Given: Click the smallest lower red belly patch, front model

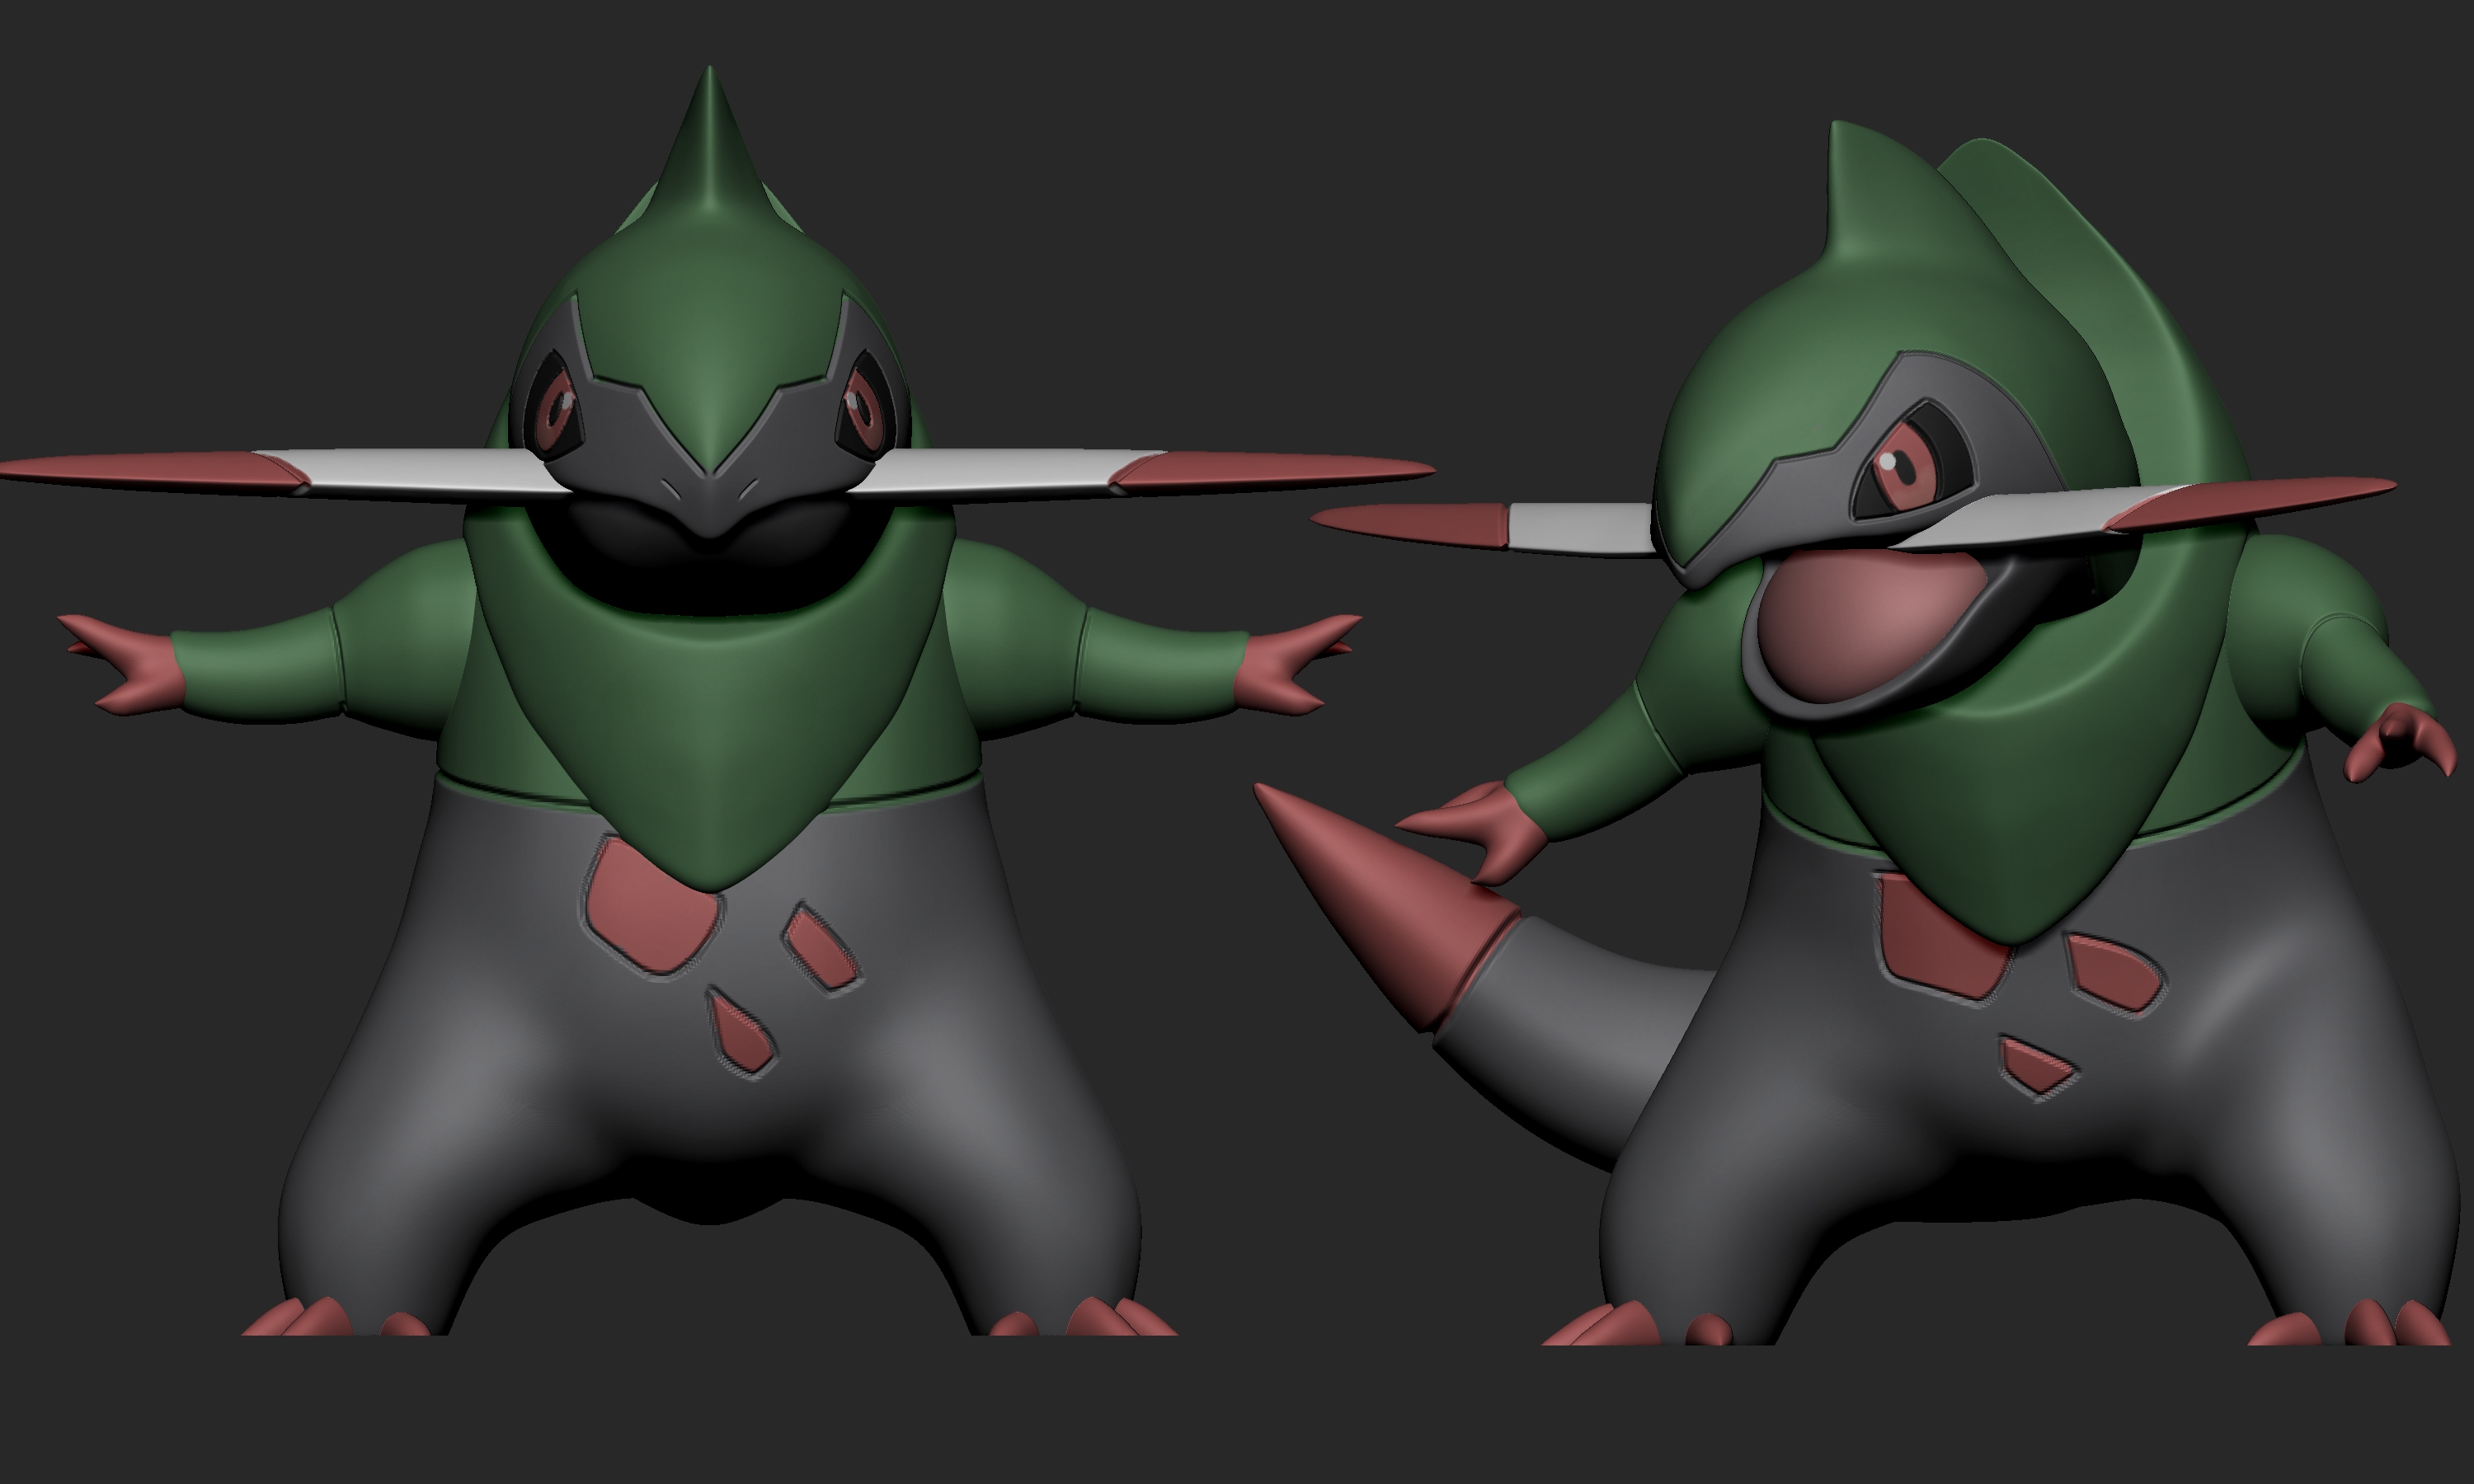Looking at the screenshot, I should coord(741,1033).
